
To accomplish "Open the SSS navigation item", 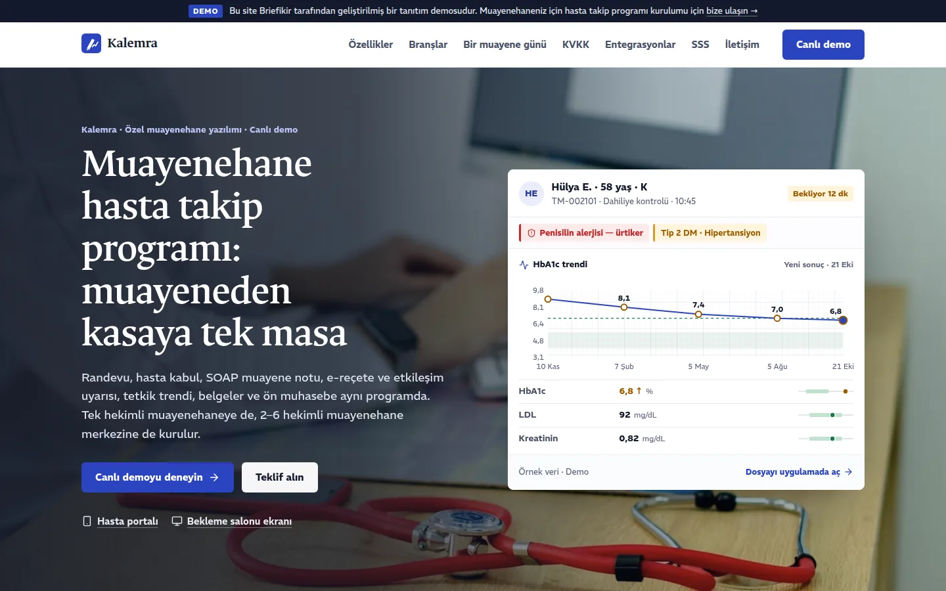I will [700, 45].
